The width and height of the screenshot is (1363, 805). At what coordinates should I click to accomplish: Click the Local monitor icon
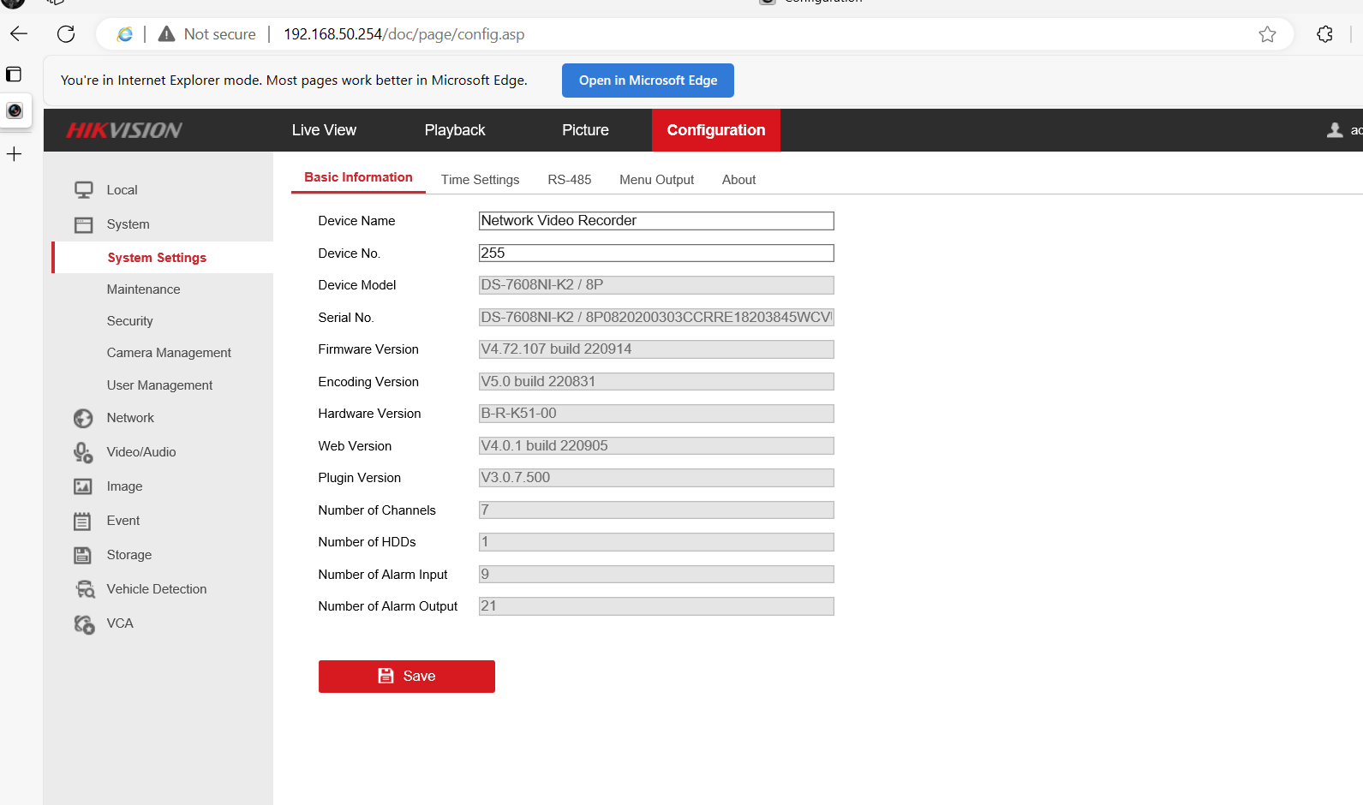pyautogui.click(x=83, y=190)
